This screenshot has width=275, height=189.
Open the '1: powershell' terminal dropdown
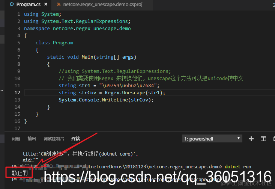point(212,139)
